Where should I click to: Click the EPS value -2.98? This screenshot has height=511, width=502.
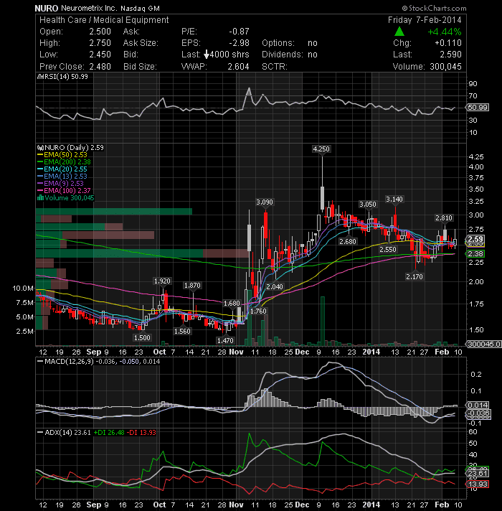tap(239, 43)
